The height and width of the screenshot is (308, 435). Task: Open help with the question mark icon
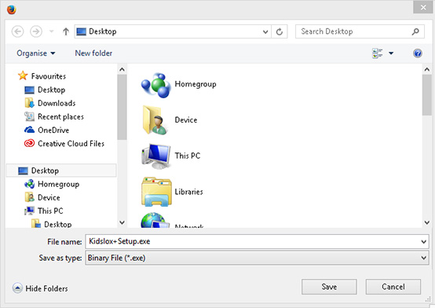point(418,53)
